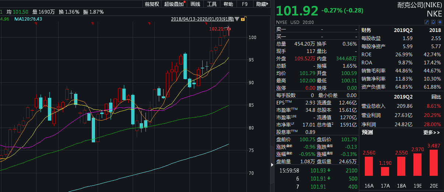The image size is (444, 192).
Task: Click the 买一 bid row label
Action: [281, 36]
